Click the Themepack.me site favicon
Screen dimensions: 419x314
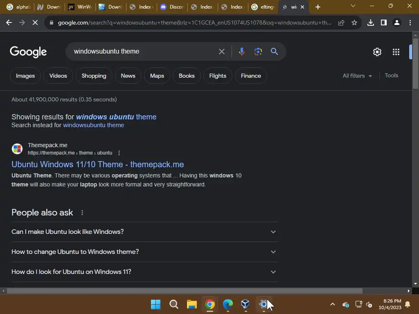[x=17, y=149]
